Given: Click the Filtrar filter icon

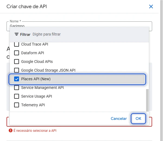Looking at the screenshot, I should tap(17, 34).
